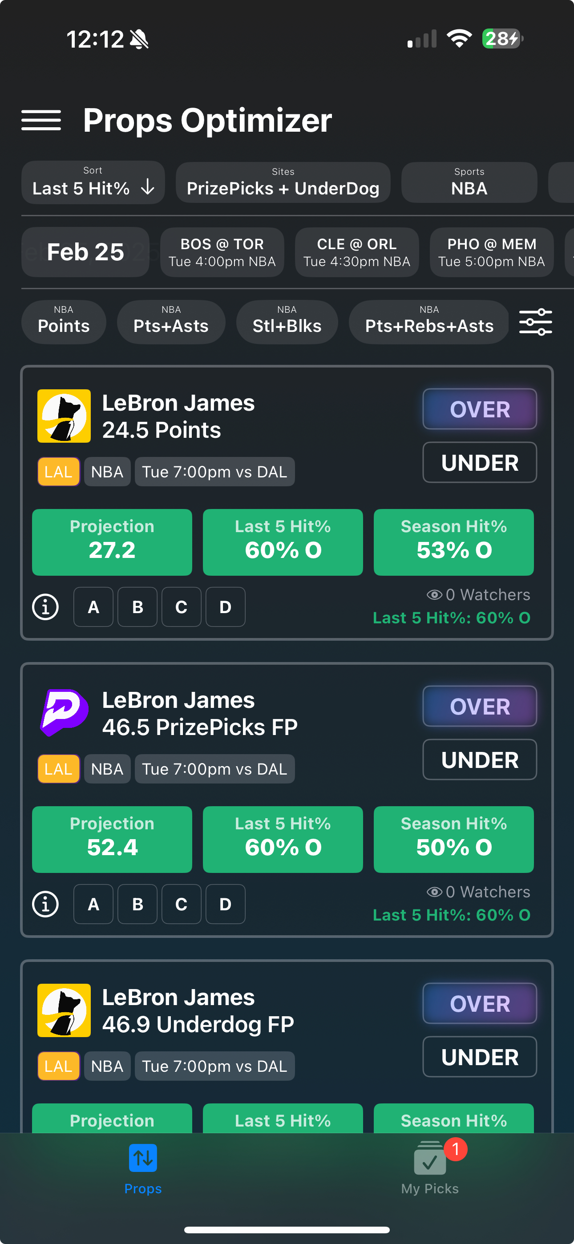The height and width of the screenshot is (1244, 574).
Task: Open the Sports NBA dropdown
Action: pyautogui.click(x=469, y=182)
